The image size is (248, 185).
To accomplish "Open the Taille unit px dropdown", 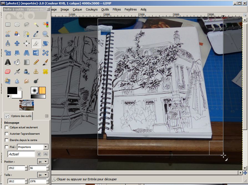I will pyautogui.click(x=43, y=175).
